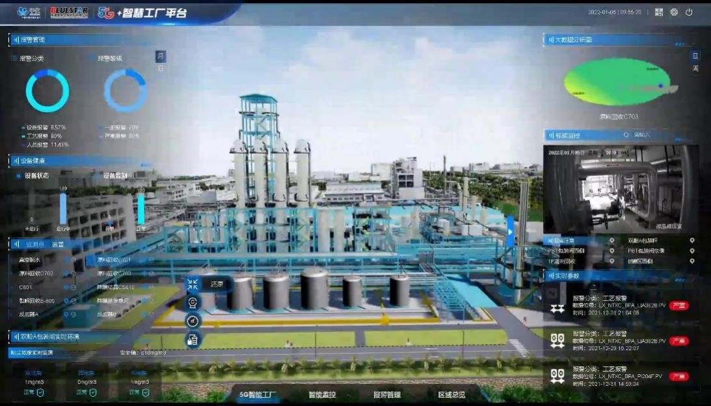Click the third alarm record gauge icon
Screen dimensions: 711x406
pos(557,376)
